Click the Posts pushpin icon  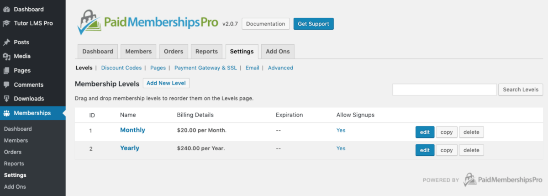(x=6, y=42)
